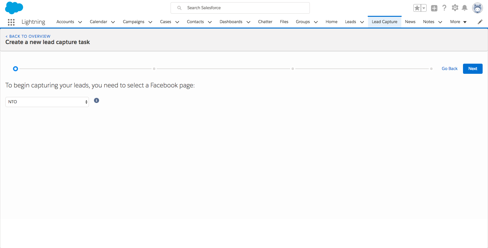The image size is (488, 248).
Task: Open the Cases tab
Action: click(x=166, y=22)
